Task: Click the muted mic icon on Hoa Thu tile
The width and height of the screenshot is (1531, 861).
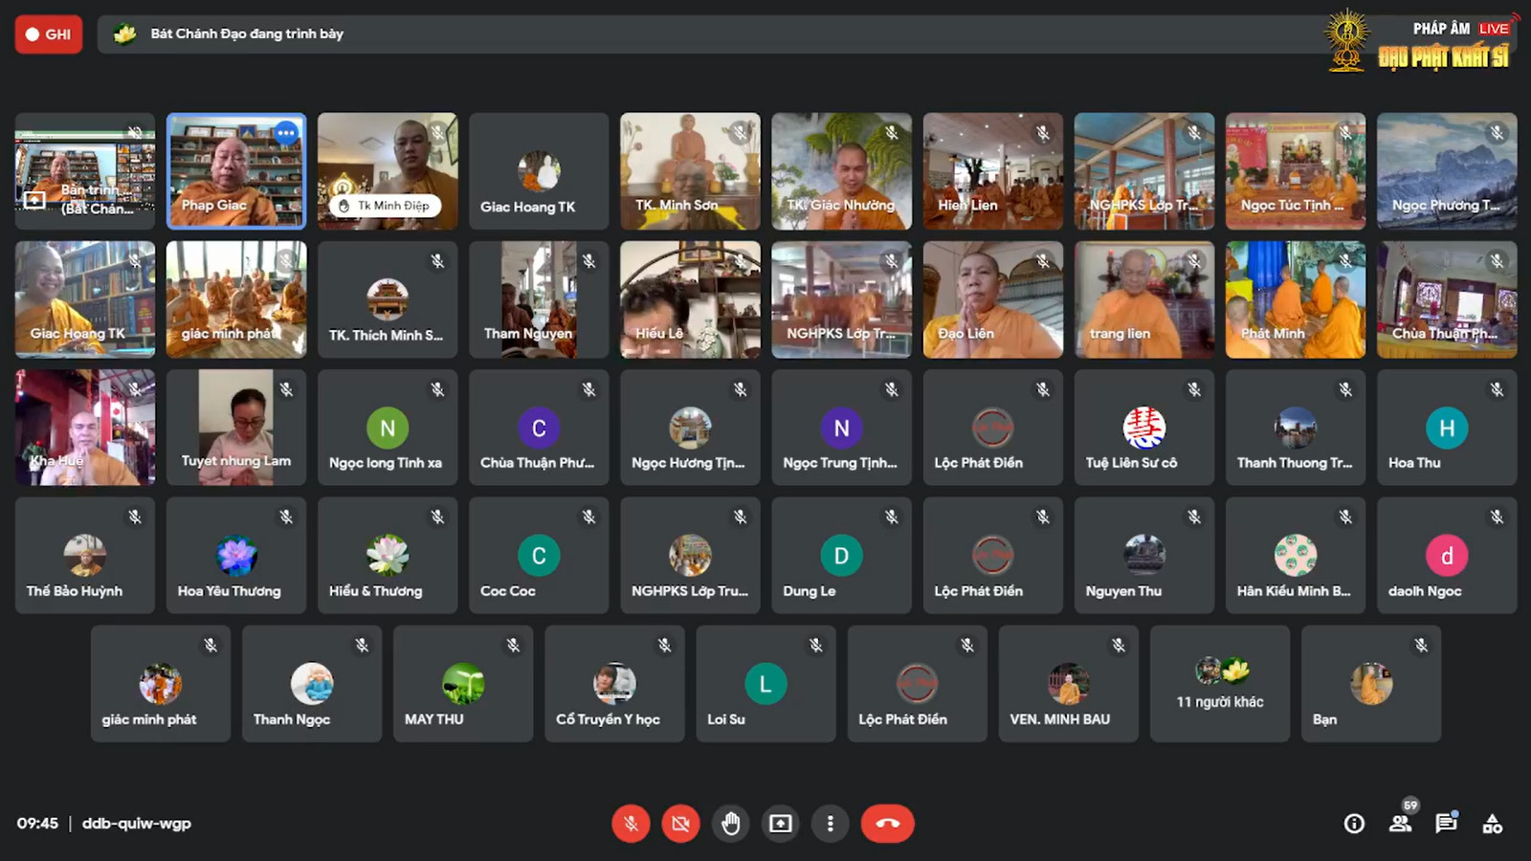Action: coord(1497,389)
